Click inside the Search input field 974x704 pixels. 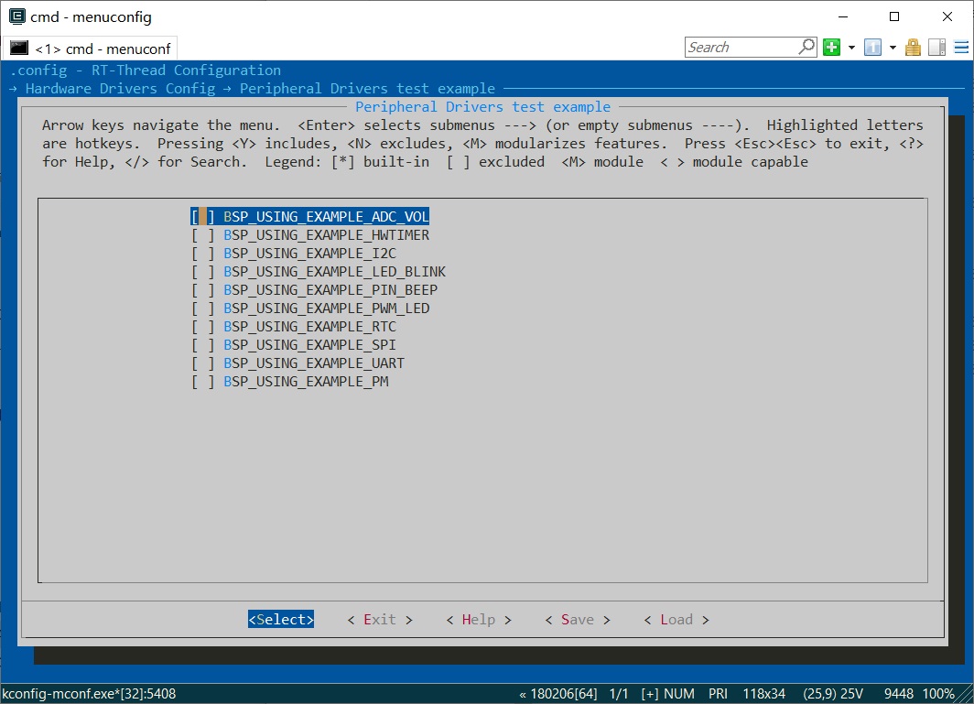click(740, 47)
